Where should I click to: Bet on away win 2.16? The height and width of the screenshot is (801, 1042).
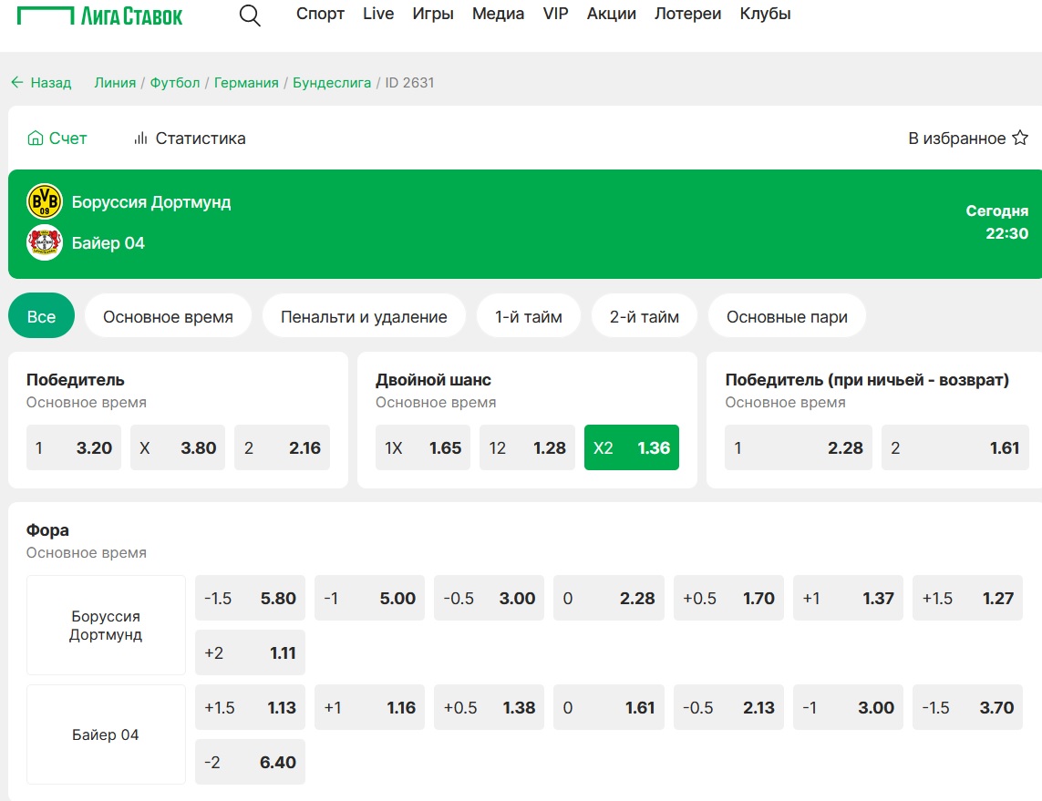point(282,447)
